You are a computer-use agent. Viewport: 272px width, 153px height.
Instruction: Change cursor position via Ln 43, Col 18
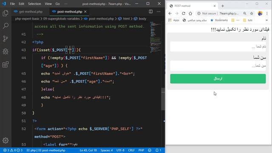click(x=88, y=150)
